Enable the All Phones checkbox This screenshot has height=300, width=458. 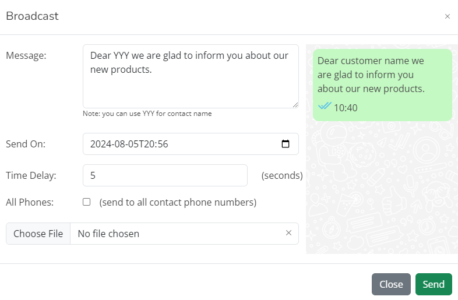pyautogui.click(x=87, y=202)
